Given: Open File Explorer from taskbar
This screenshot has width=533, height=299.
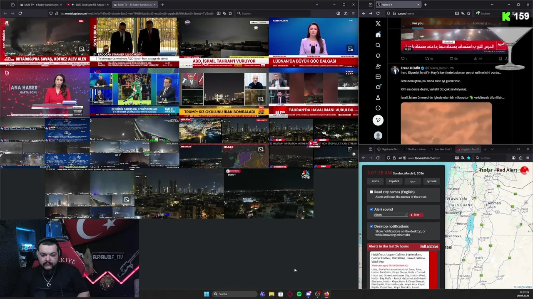Looking at the screenshot, I should 271,294.
